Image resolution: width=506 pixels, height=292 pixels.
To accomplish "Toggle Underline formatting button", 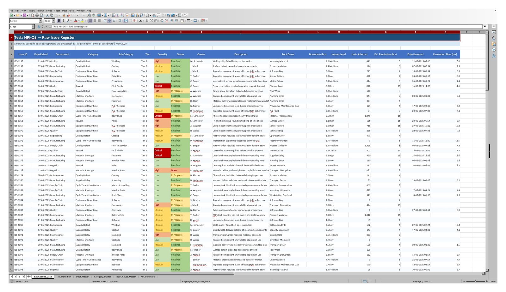I will pos(68,21).
